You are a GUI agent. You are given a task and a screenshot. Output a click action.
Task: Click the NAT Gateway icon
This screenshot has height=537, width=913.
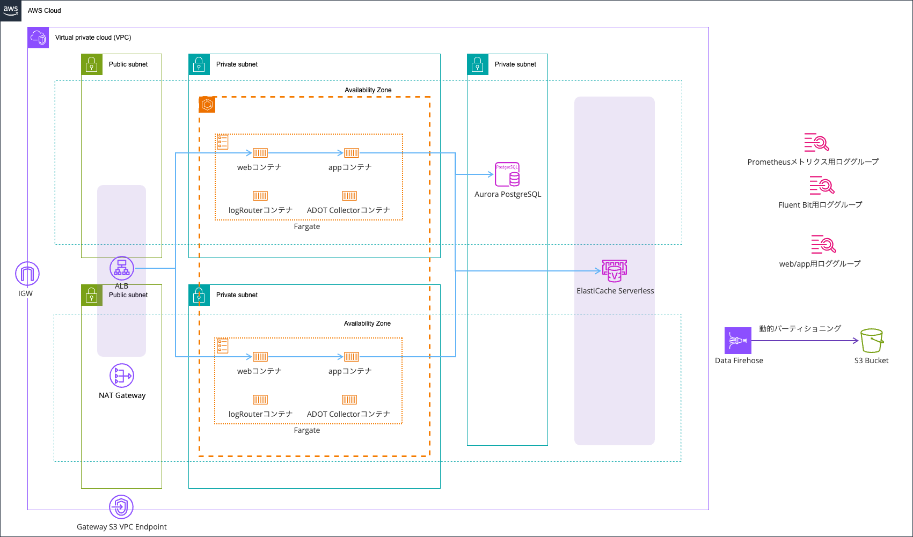point(121,376)
